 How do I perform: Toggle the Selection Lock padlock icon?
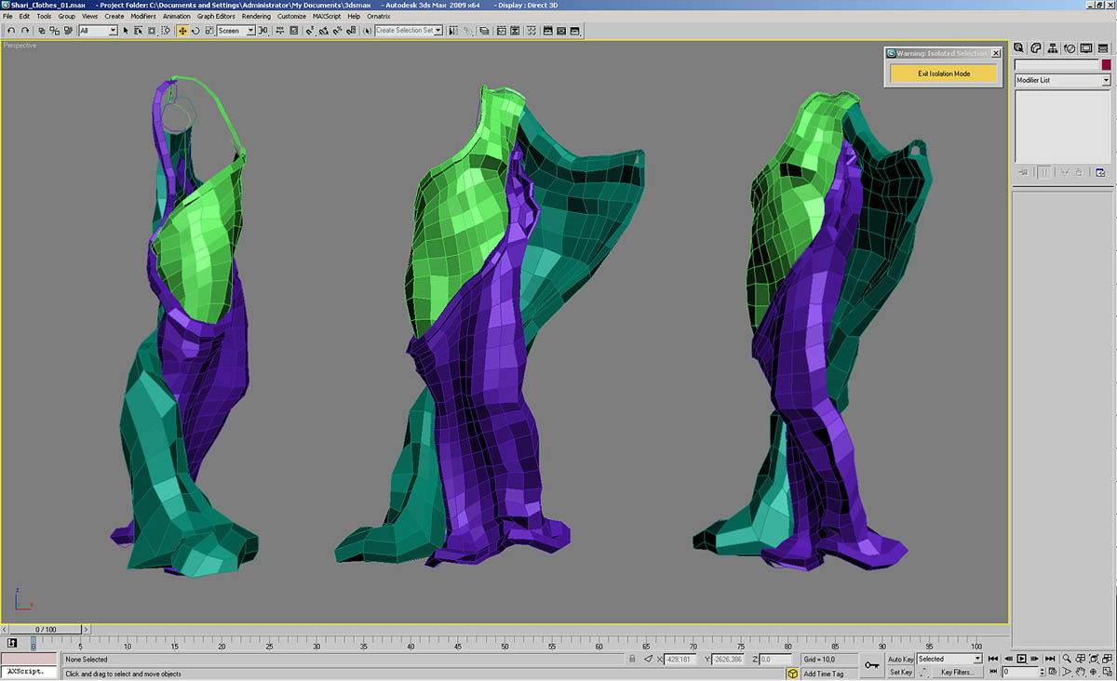(632, 659)
